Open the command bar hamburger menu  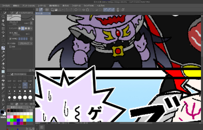37,10
